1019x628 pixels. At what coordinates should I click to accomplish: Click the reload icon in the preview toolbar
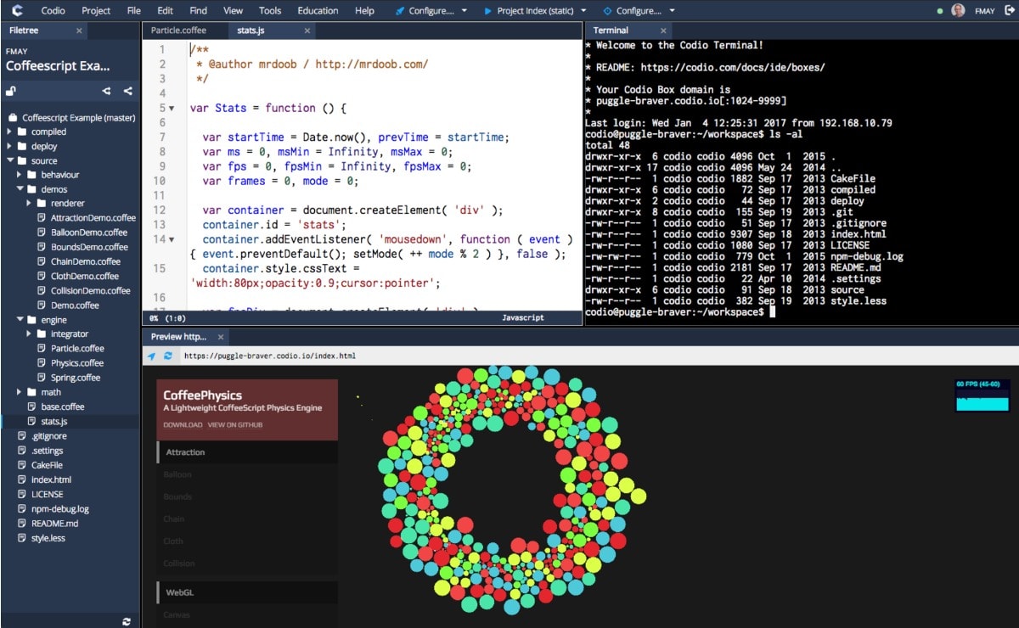pyautogui.click(x=167, y=355)
